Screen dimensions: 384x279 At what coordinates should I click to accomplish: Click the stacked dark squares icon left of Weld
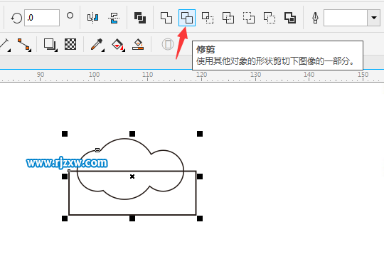pyautogui.click(x=140, y=18)
